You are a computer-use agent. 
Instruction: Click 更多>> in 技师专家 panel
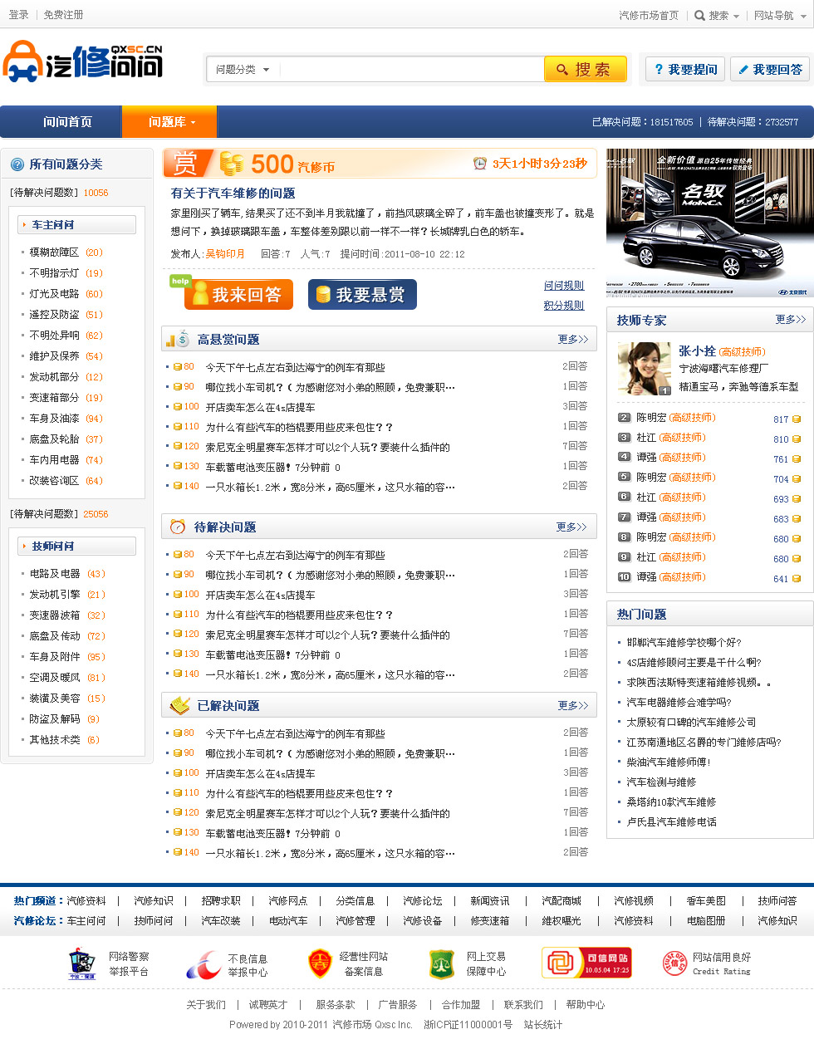click(791, 319)
